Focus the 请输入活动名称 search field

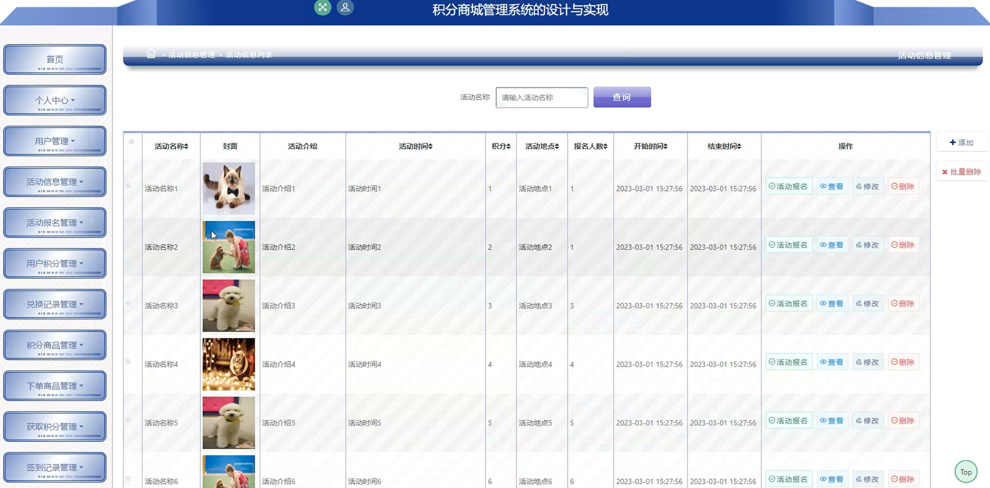[x=542, y=98]
